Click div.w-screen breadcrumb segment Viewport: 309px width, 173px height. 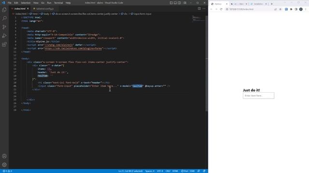click(85, 14)
